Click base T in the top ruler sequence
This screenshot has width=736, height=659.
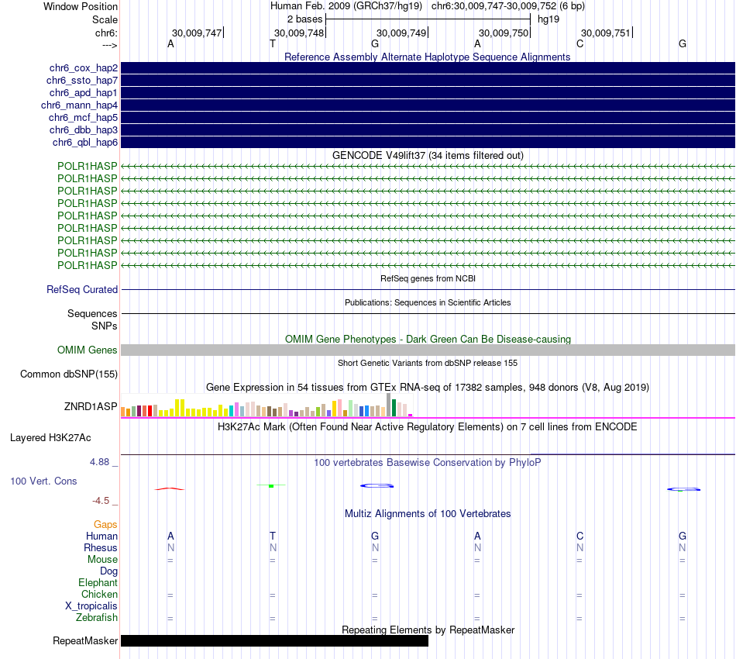(x=273, y=44)
